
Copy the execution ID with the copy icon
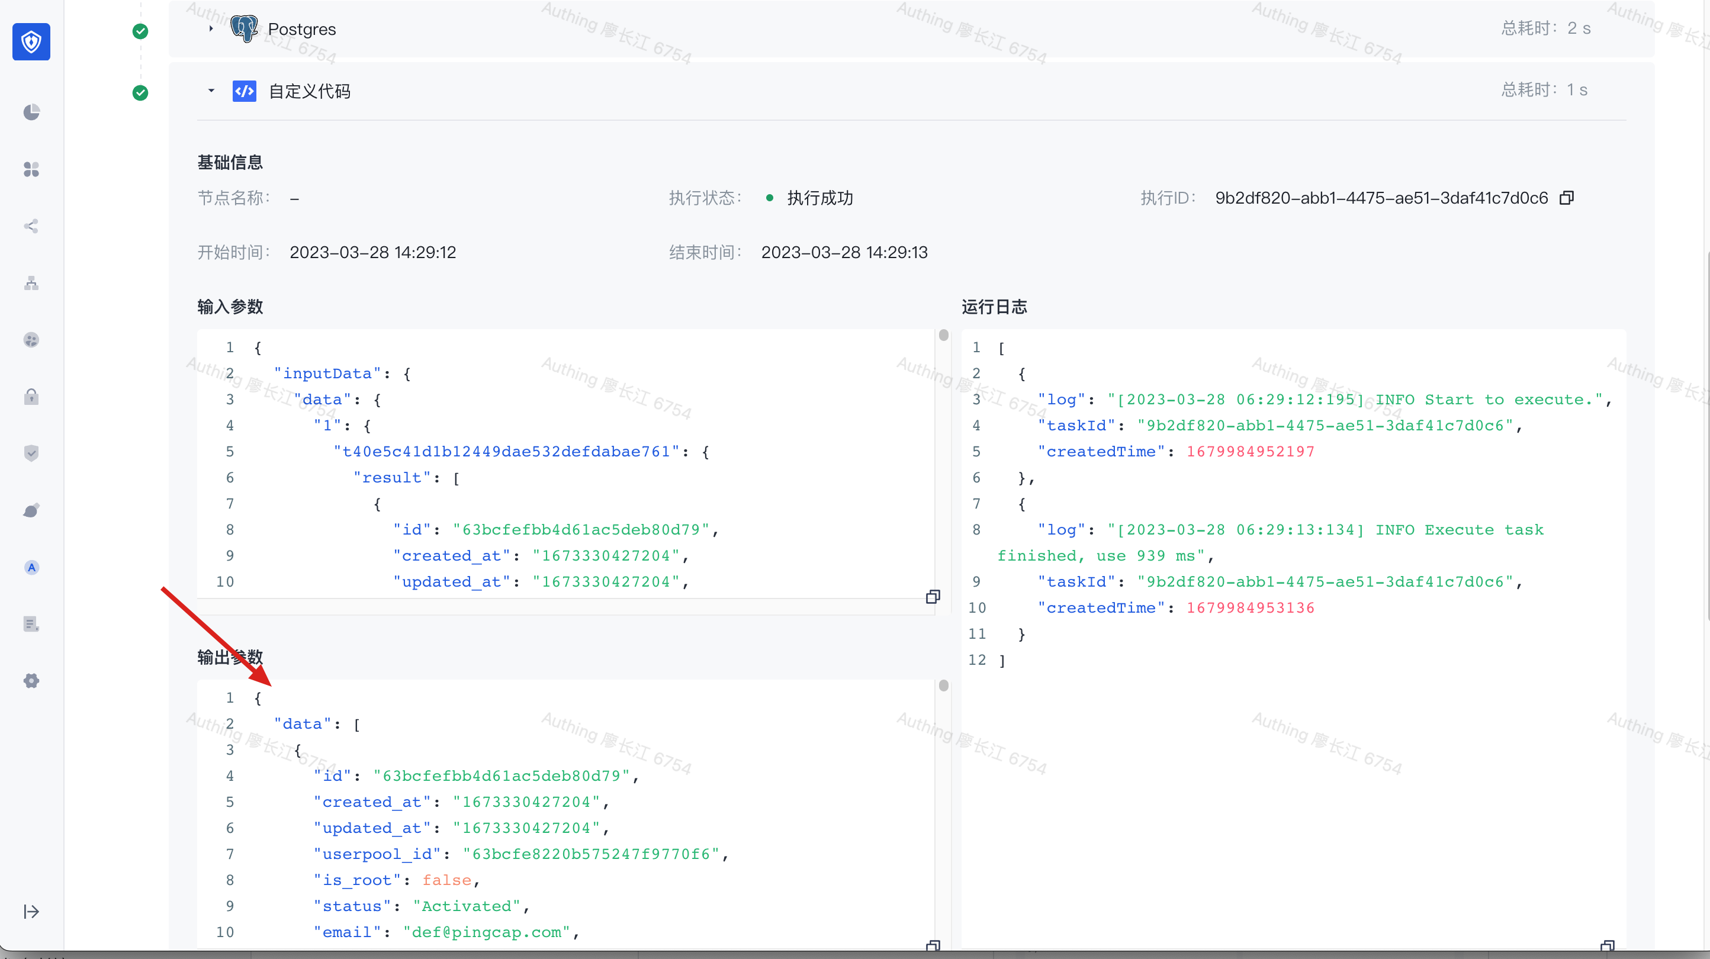coord(1567,198)
